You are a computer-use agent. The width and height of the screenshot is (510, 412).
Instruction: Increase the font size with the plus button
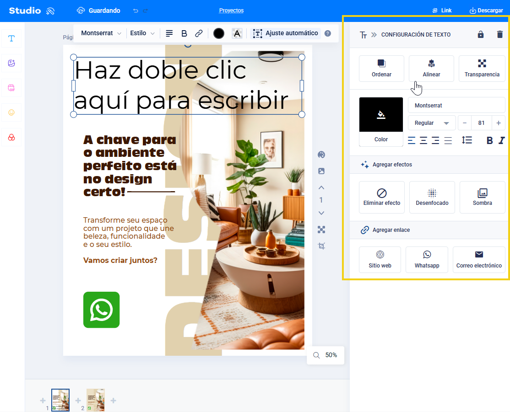(499, 123)
